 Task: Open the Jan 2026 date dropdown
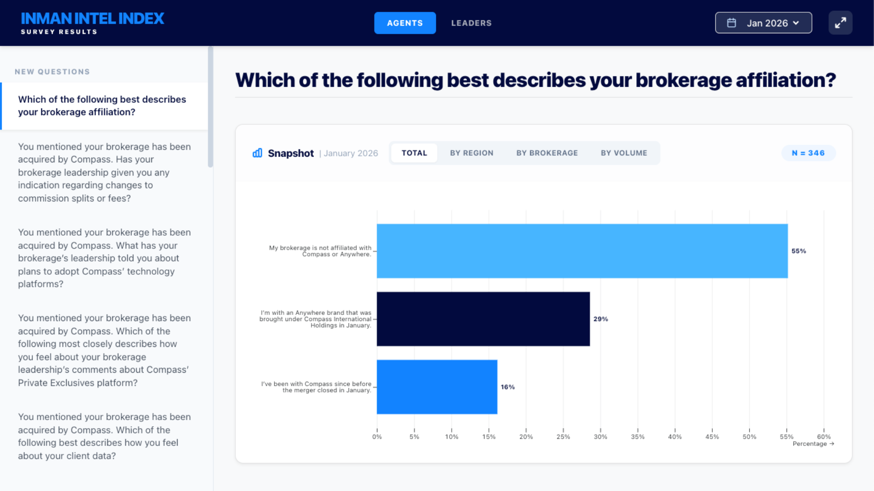763,23
